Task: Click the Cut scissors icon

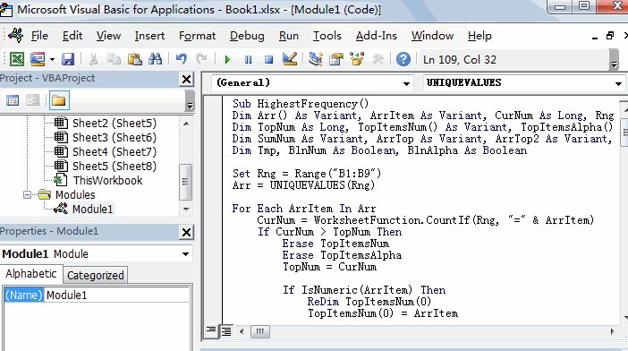Action: tap(93, 59)
